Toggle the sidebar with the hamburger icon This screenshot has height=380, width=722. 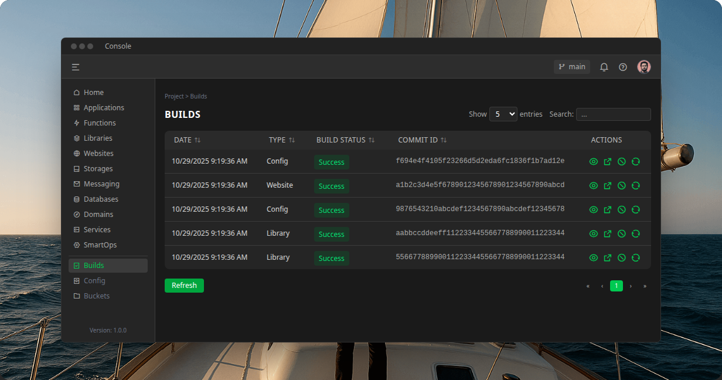point(76,67)
